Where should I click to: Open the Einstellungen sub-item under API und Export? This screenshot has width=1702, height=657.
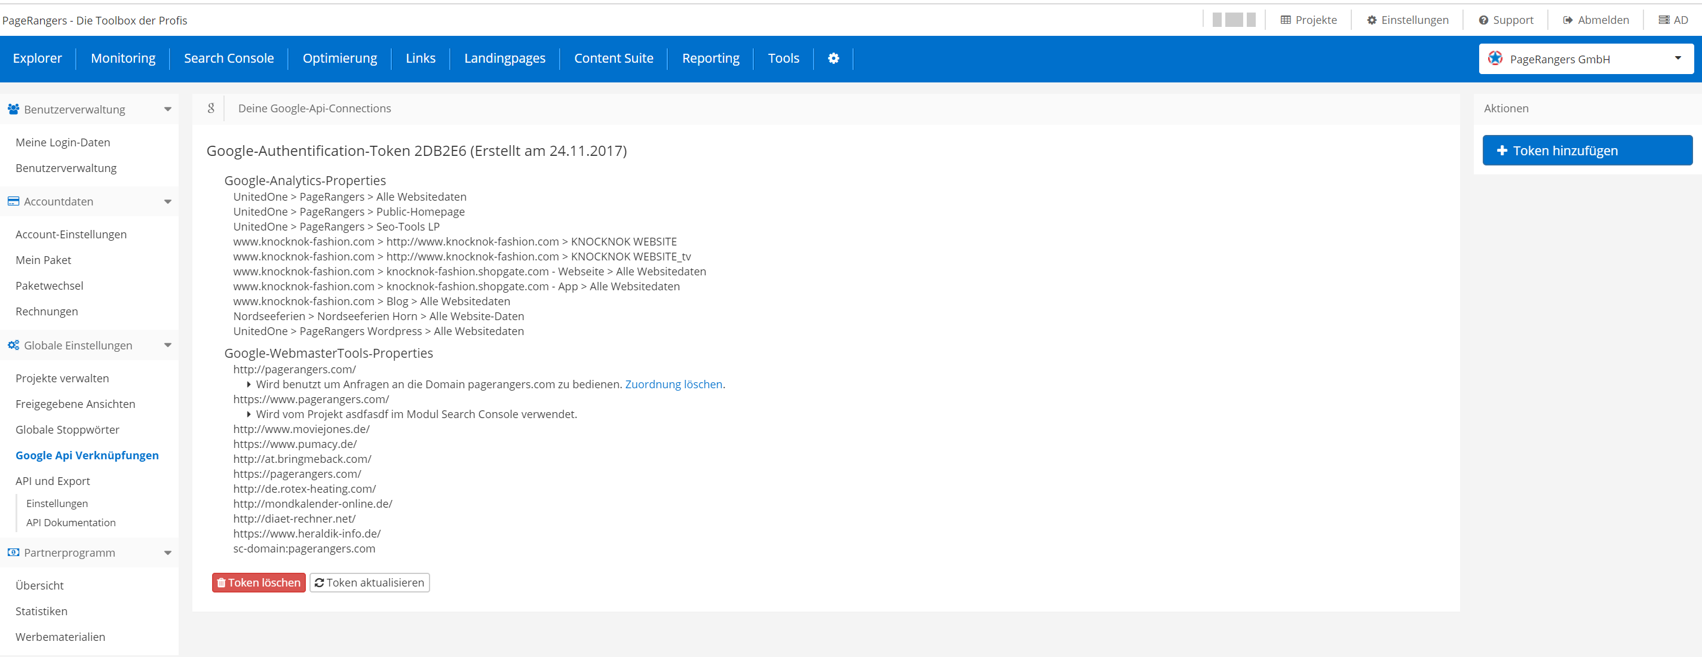coord(57,503)
